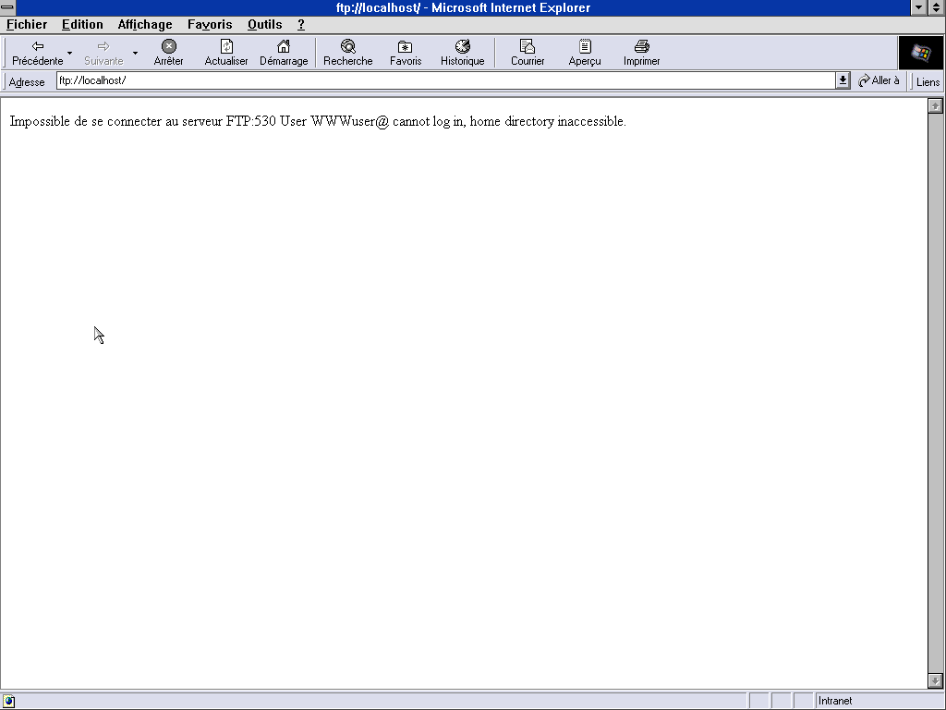Open the Outils menu
Screen dimensions: 946x710
[264, 25]
